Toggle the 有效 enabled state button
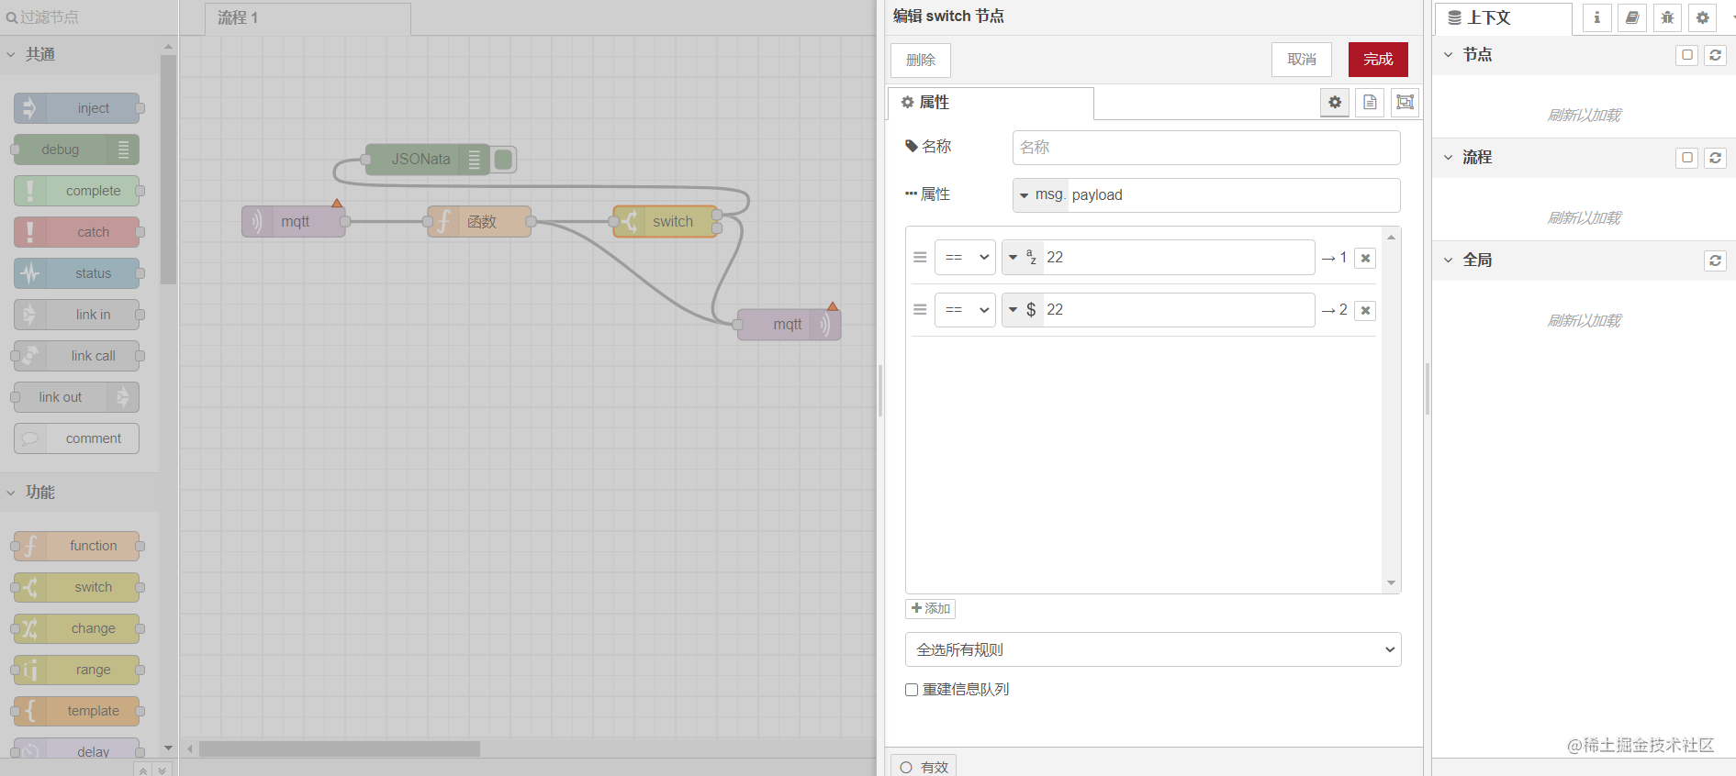 click(924, 767)
